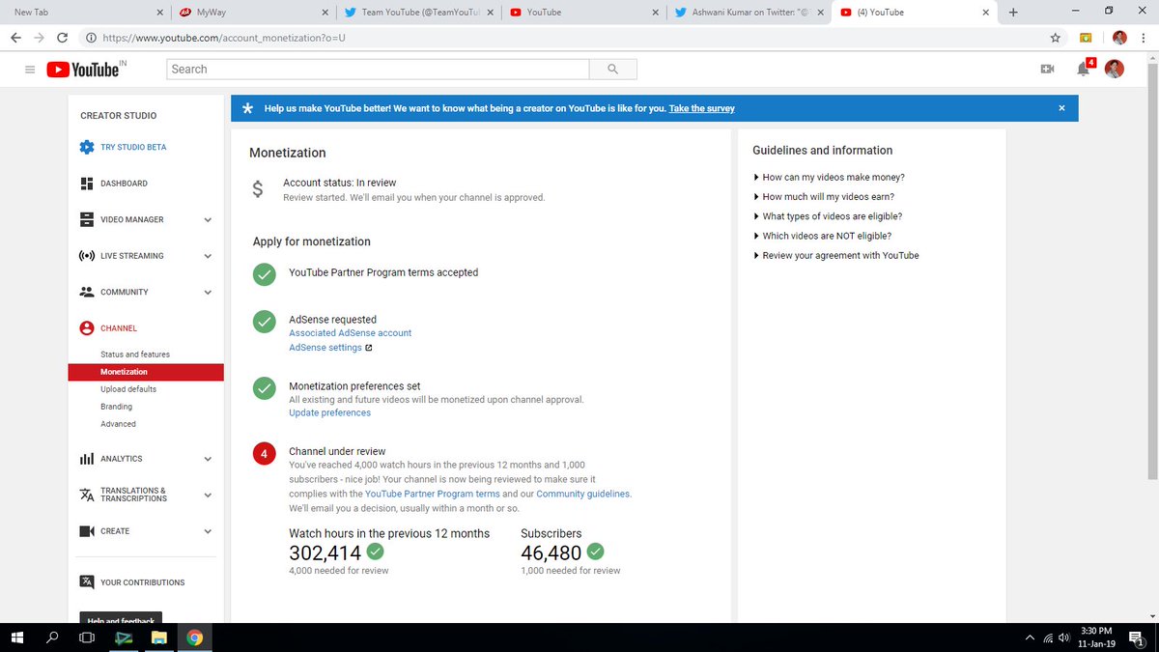Dismiss the survey banner with X
Screen dimensions: 1159x652
[x=1061, y=108]
